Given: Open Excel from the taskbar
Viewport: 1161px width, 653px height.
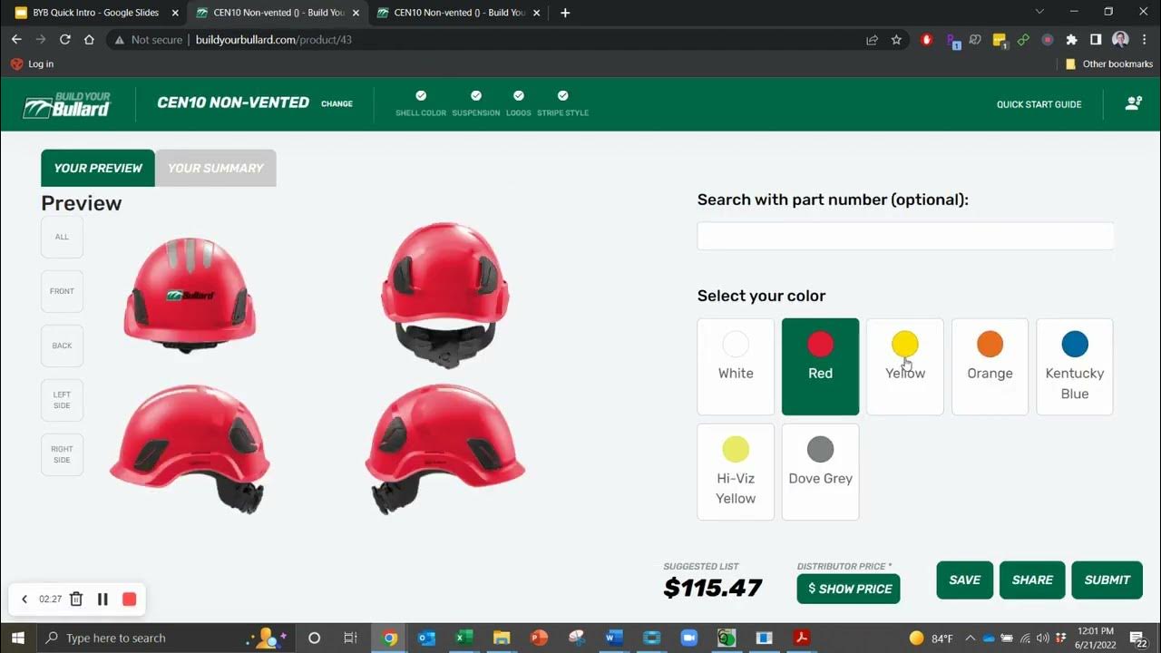Looking at the screenshot, I should (463, 638).
